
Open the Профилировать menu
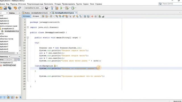(x=69, y=4)
